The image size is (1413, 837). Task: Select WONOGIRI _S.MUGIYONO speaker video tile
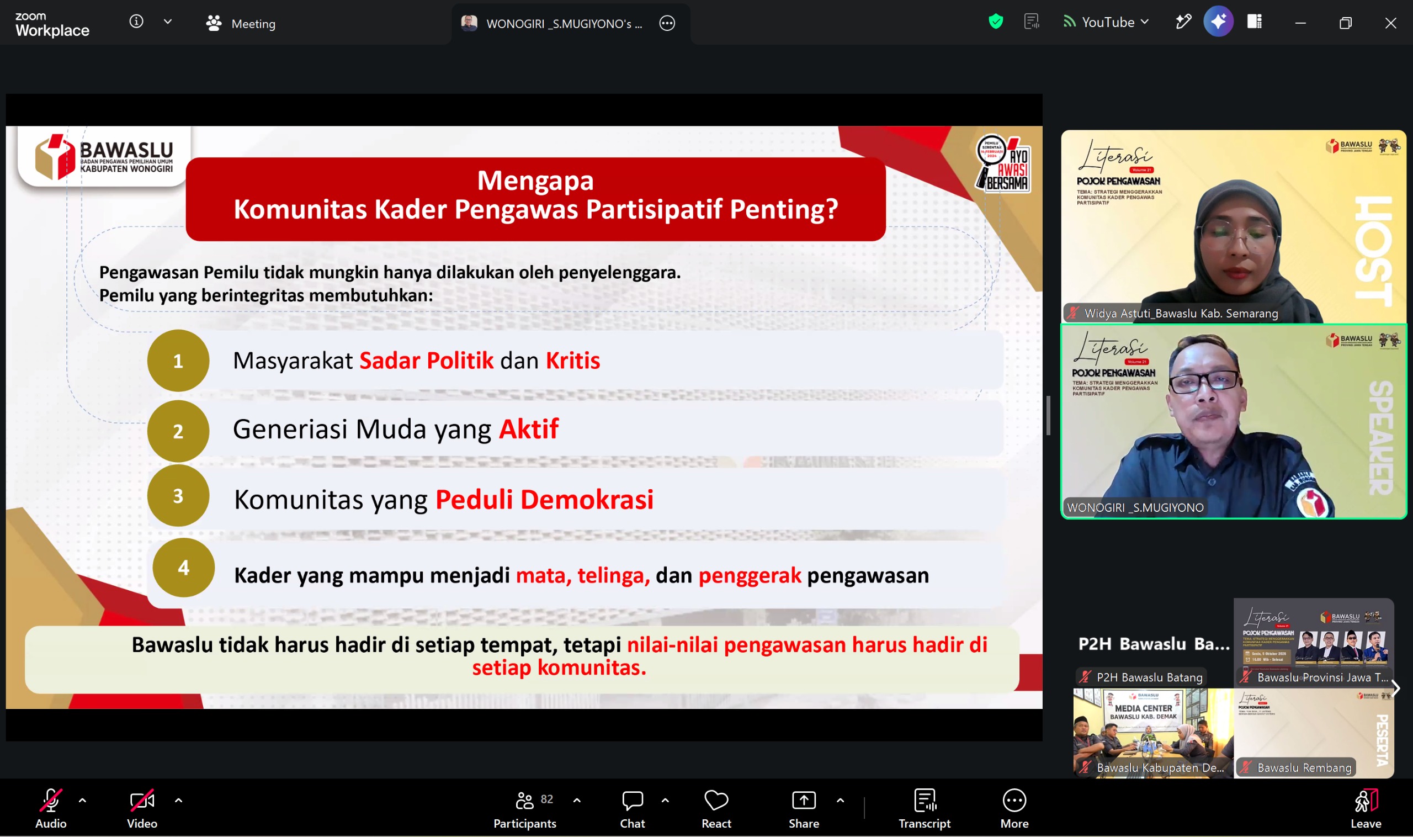(1233, 421)
